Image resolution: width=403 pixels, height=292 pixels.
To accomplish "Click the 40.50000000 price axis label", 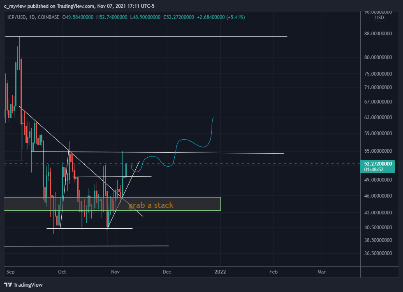I will 378,228.
